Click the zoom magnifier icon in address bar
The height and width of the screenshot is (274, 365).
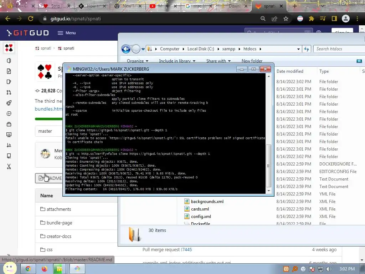pos(263,19)
